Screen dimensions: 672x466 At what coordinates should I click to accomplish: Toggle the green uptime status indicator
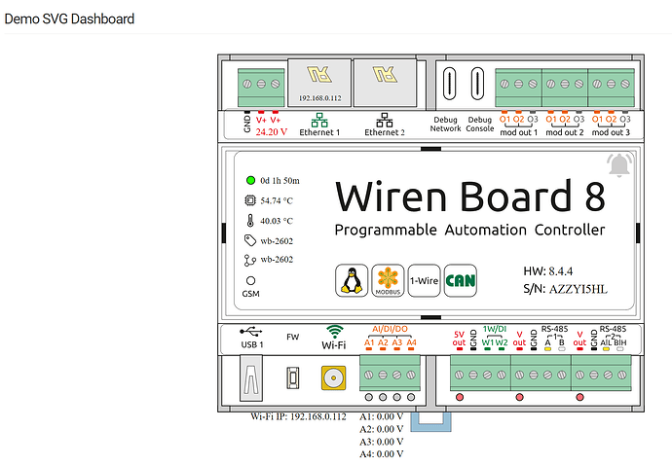[250, 181]
